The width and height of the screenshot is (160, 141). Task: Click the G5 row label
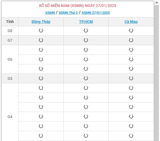pyautogui.click(x=10, y=79)
